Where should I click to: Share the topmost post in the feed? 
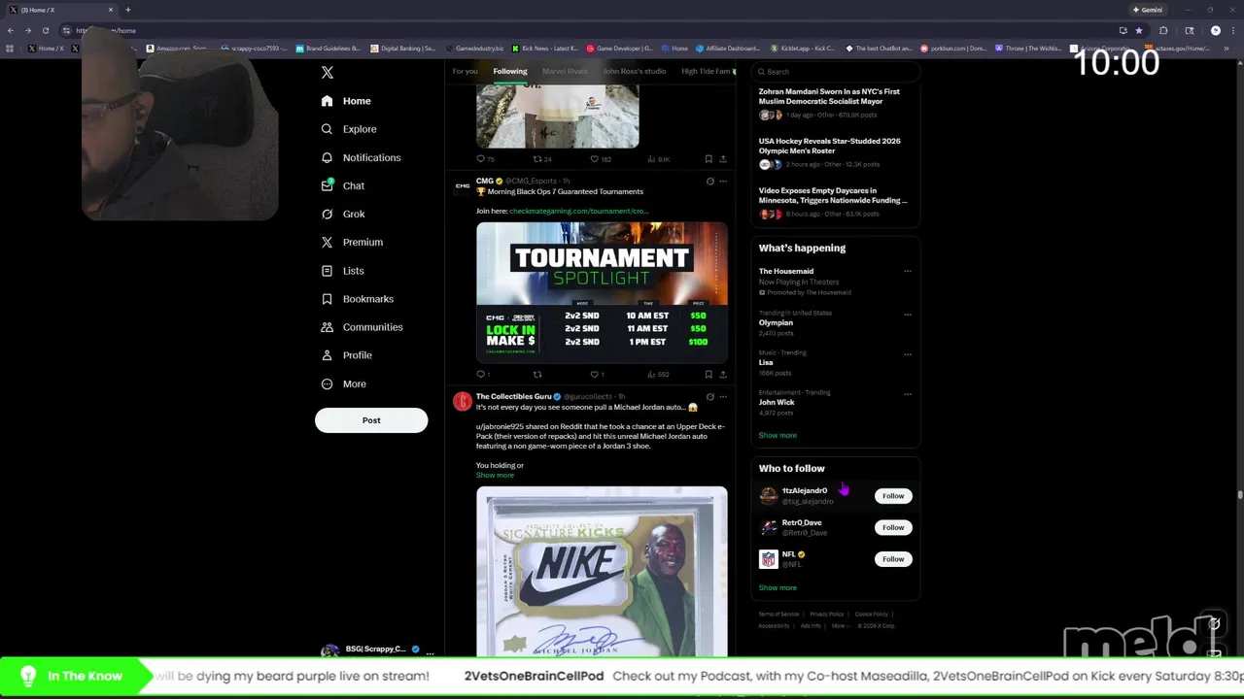coord(723,159)
